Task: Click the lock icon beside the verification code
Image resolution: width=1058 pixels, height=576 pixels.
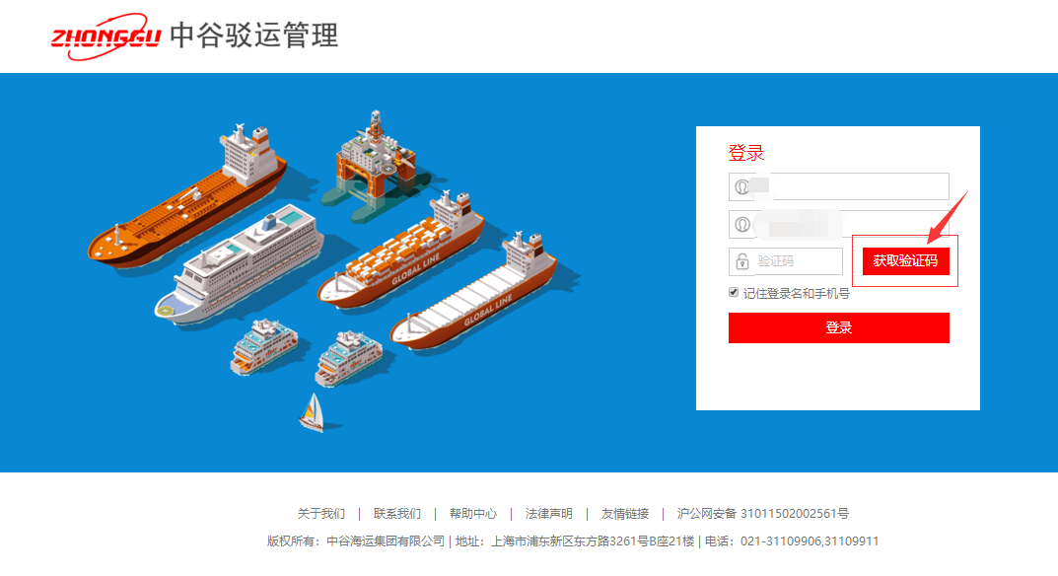Action: click(742, 261)
